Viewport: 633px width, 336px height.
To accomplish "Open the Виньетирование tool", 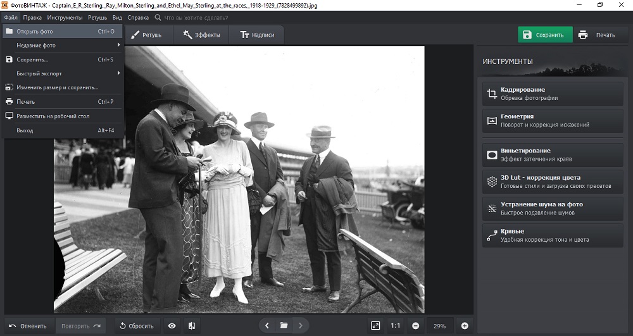I will pos(553,155).
